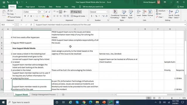Click the Decrease Decimal icon
The width and height of the screenshot is (187, 105).
point(106,16)
